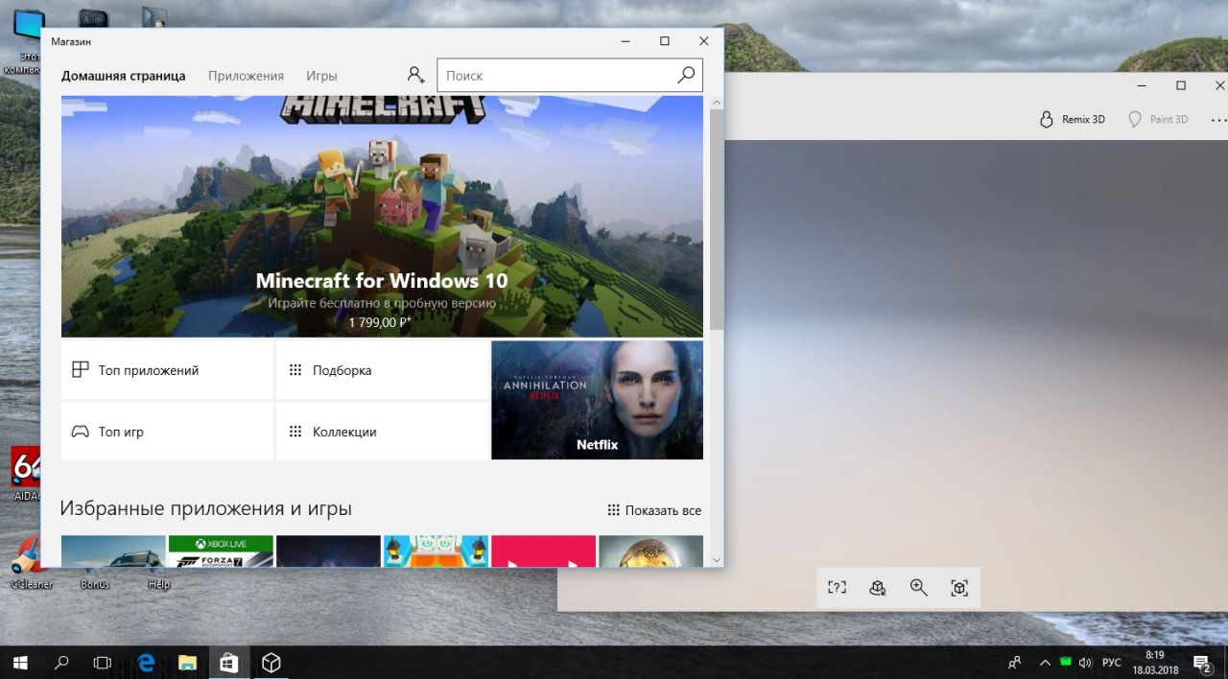This screenshot has height=679, width=1228.
Task: Open the Топ приложений tile
Action: click(x=167, y=370)
